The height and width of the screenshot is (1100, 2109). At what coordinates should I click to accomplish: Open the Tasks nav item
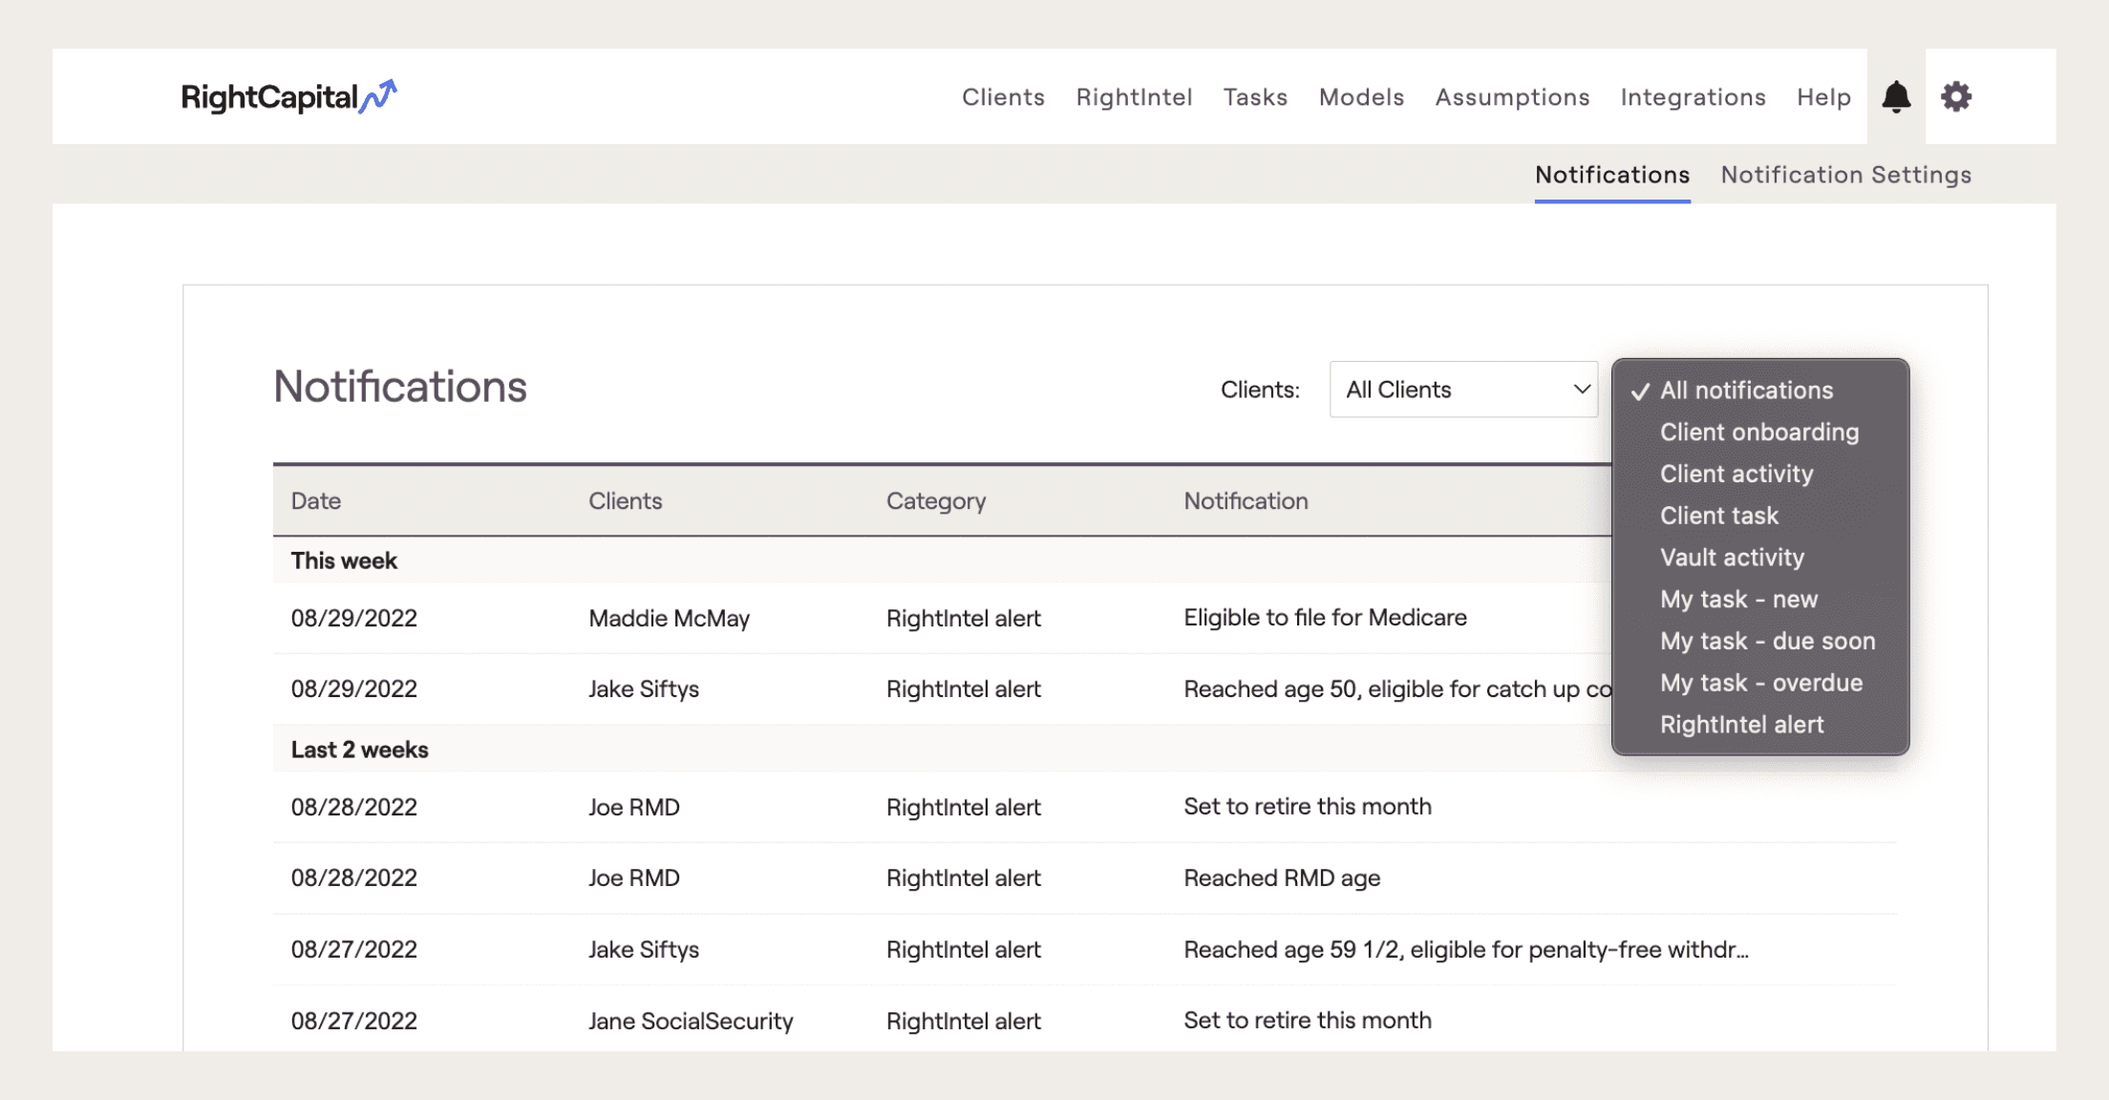coord(1255,97)
